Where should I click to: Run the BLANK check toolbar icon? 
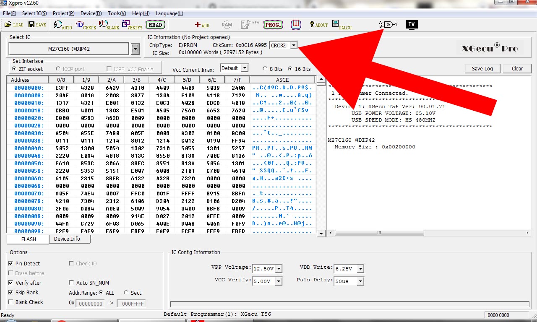[x=109, y=25]
